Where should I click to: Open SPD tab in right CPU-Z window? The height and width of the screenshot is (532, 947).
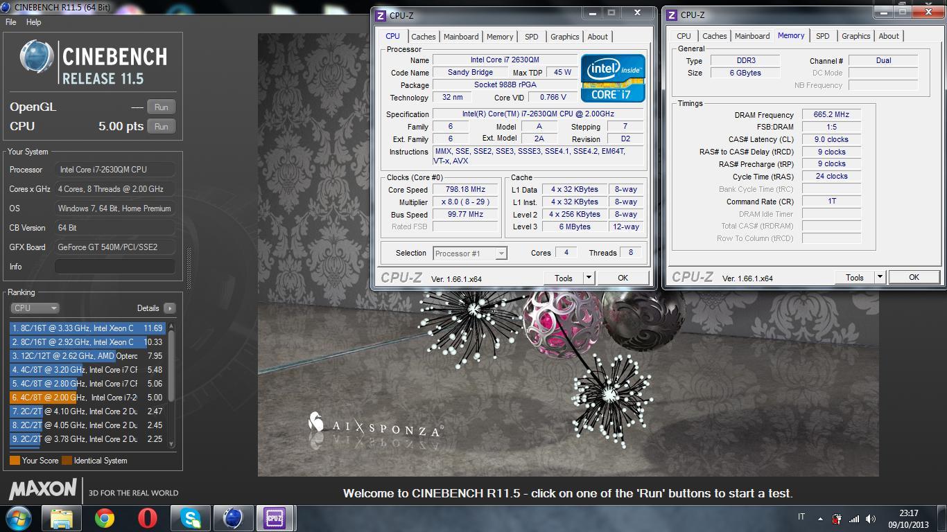(822, 36)
